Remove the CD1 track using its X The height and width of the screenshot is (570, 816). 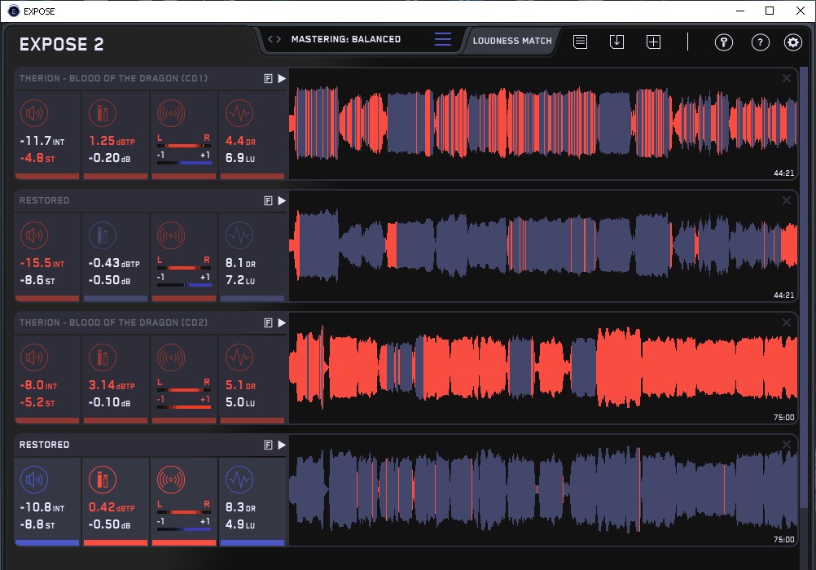[787, 78]
